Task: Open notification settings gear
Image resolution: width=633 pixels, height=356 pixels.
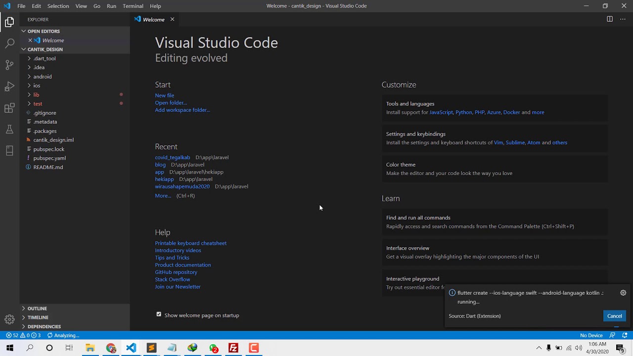Action: coord(623,293)
